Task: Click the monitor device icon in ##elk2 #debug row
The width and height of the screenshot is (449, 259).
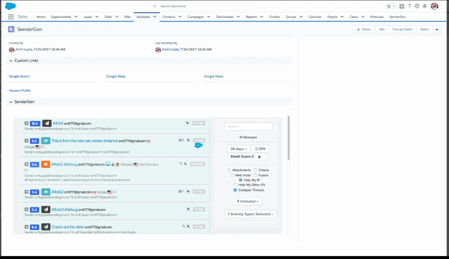Action: (108, 164)
